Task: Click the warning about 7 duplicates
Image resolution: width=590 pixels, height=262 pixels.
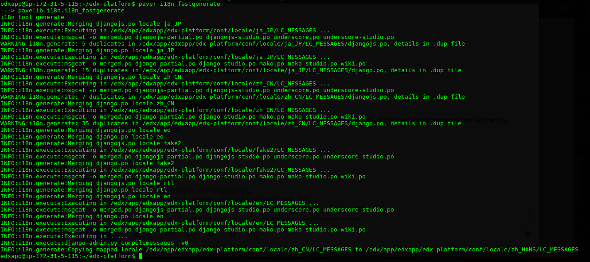Action: pyautogui.click(x=232, y=97)
